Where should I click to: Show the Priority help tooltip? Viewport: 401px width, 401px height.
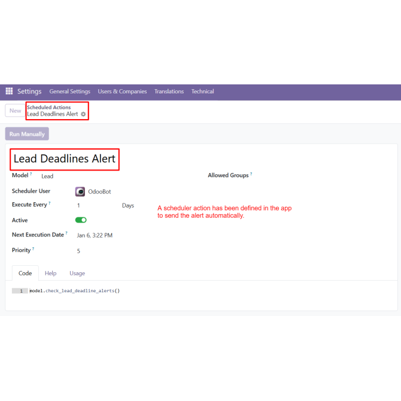tap(34, 248)
